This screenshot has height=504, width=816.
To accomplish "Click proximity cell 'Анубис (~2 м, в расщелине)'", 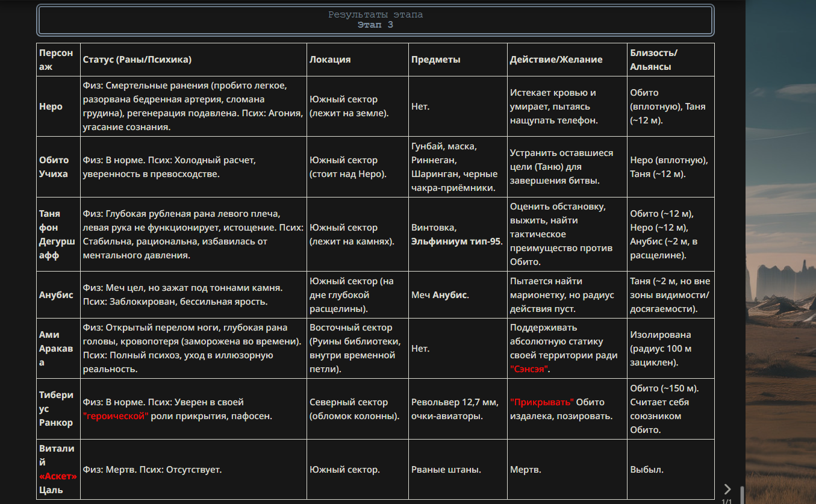I will (671, 234).
